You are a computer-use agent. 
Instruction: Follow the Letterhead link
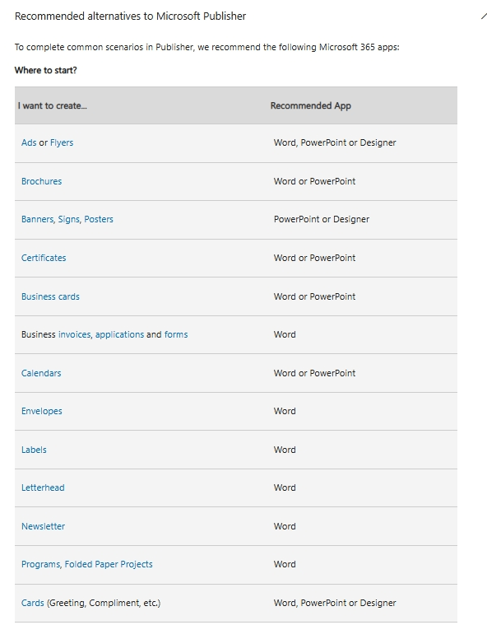(x=43, y=487)
